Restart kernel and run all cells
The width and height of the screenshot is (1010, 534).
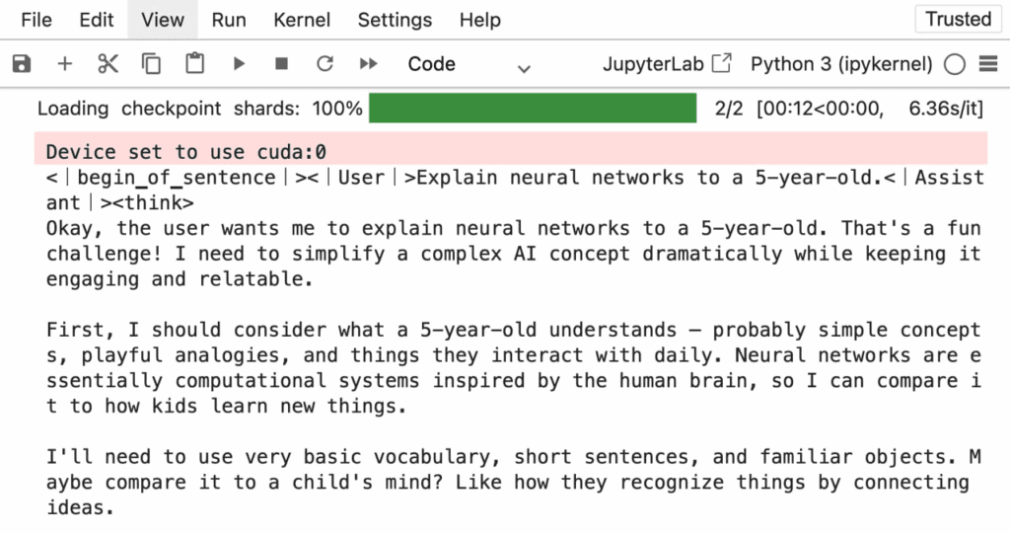(369, 64)
